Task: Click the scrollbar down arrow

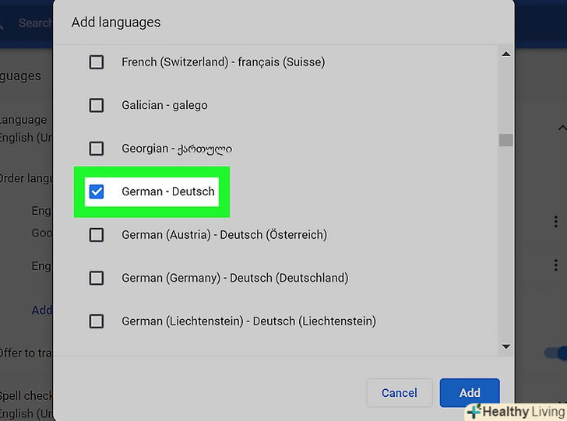Action: pyautogui.click(x=505, y=346)
